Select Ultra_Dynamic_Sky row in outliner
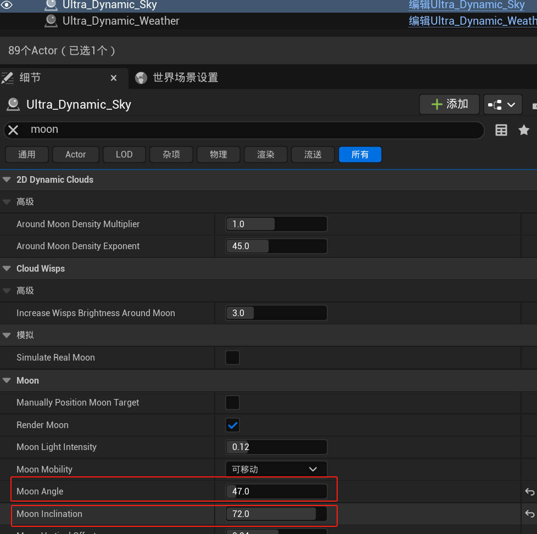 [268, 5]
